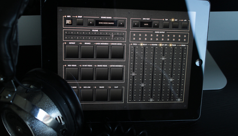The width and height of the screenshot is (238, 136).
Task: Trigger the BOUNCE pad
Action: point(87,52)
